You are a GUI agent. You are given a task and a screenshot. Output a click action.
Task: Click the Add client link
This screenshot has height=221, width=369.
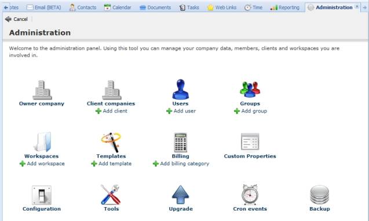111,111
